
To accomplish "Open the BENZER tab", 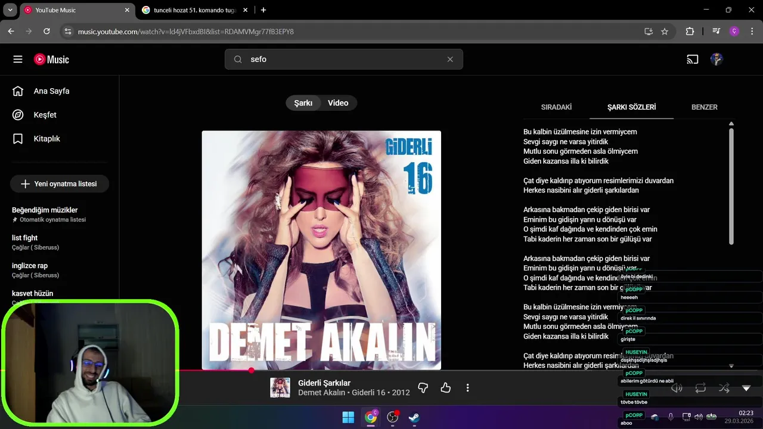I will [704, 107].
